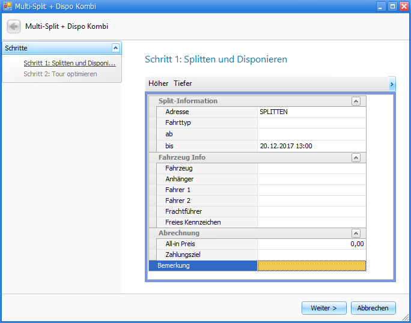411x323 pixels.
Task: Edit the Adresse field showing SPLITTEN
Action: click(311, 112)
